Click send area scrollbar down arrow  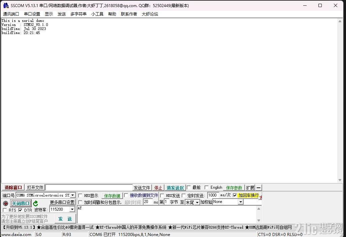click(259, 220)
